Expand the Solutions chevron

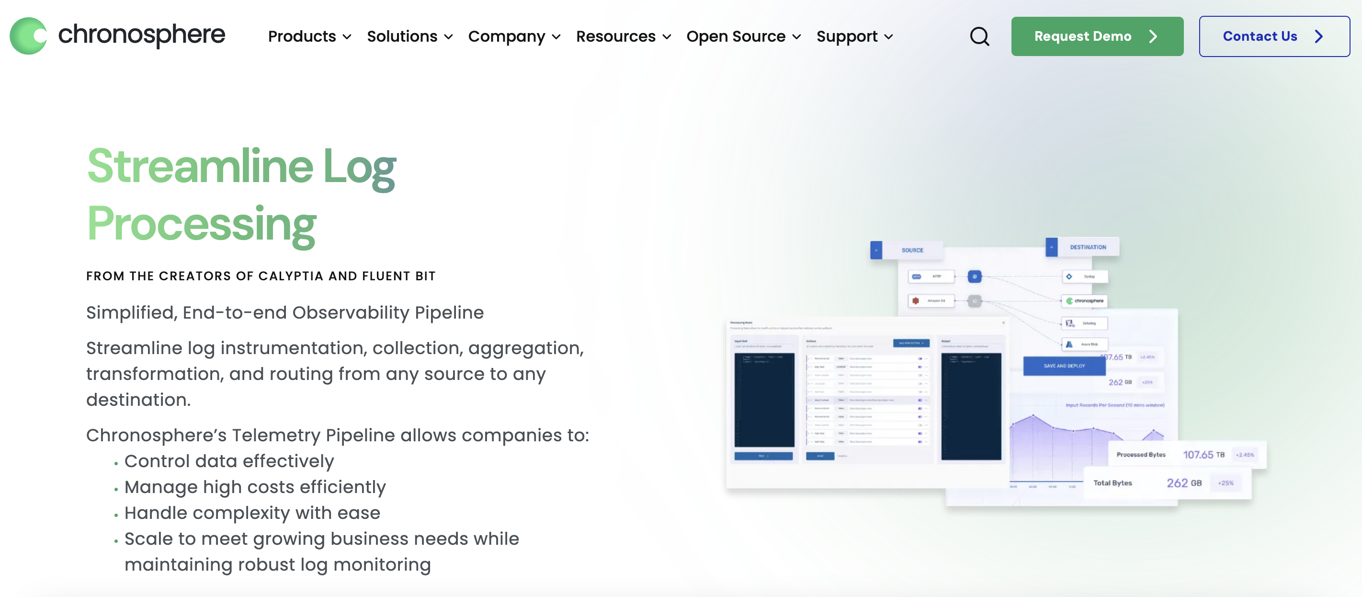(448, 37)
